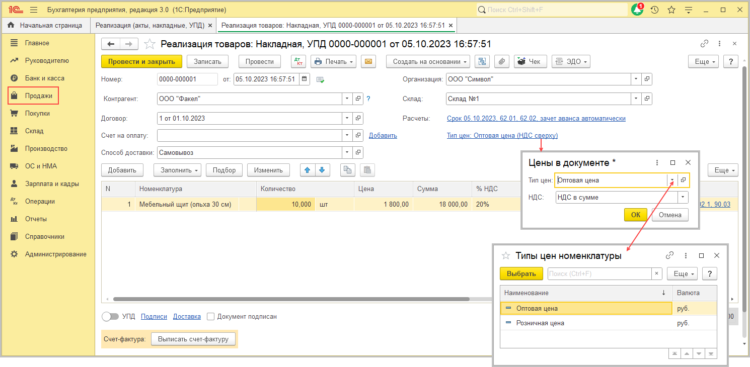Screen dimensions: 750x367
Task: Expand Организация dropdown list
Action: click(636, 79)
